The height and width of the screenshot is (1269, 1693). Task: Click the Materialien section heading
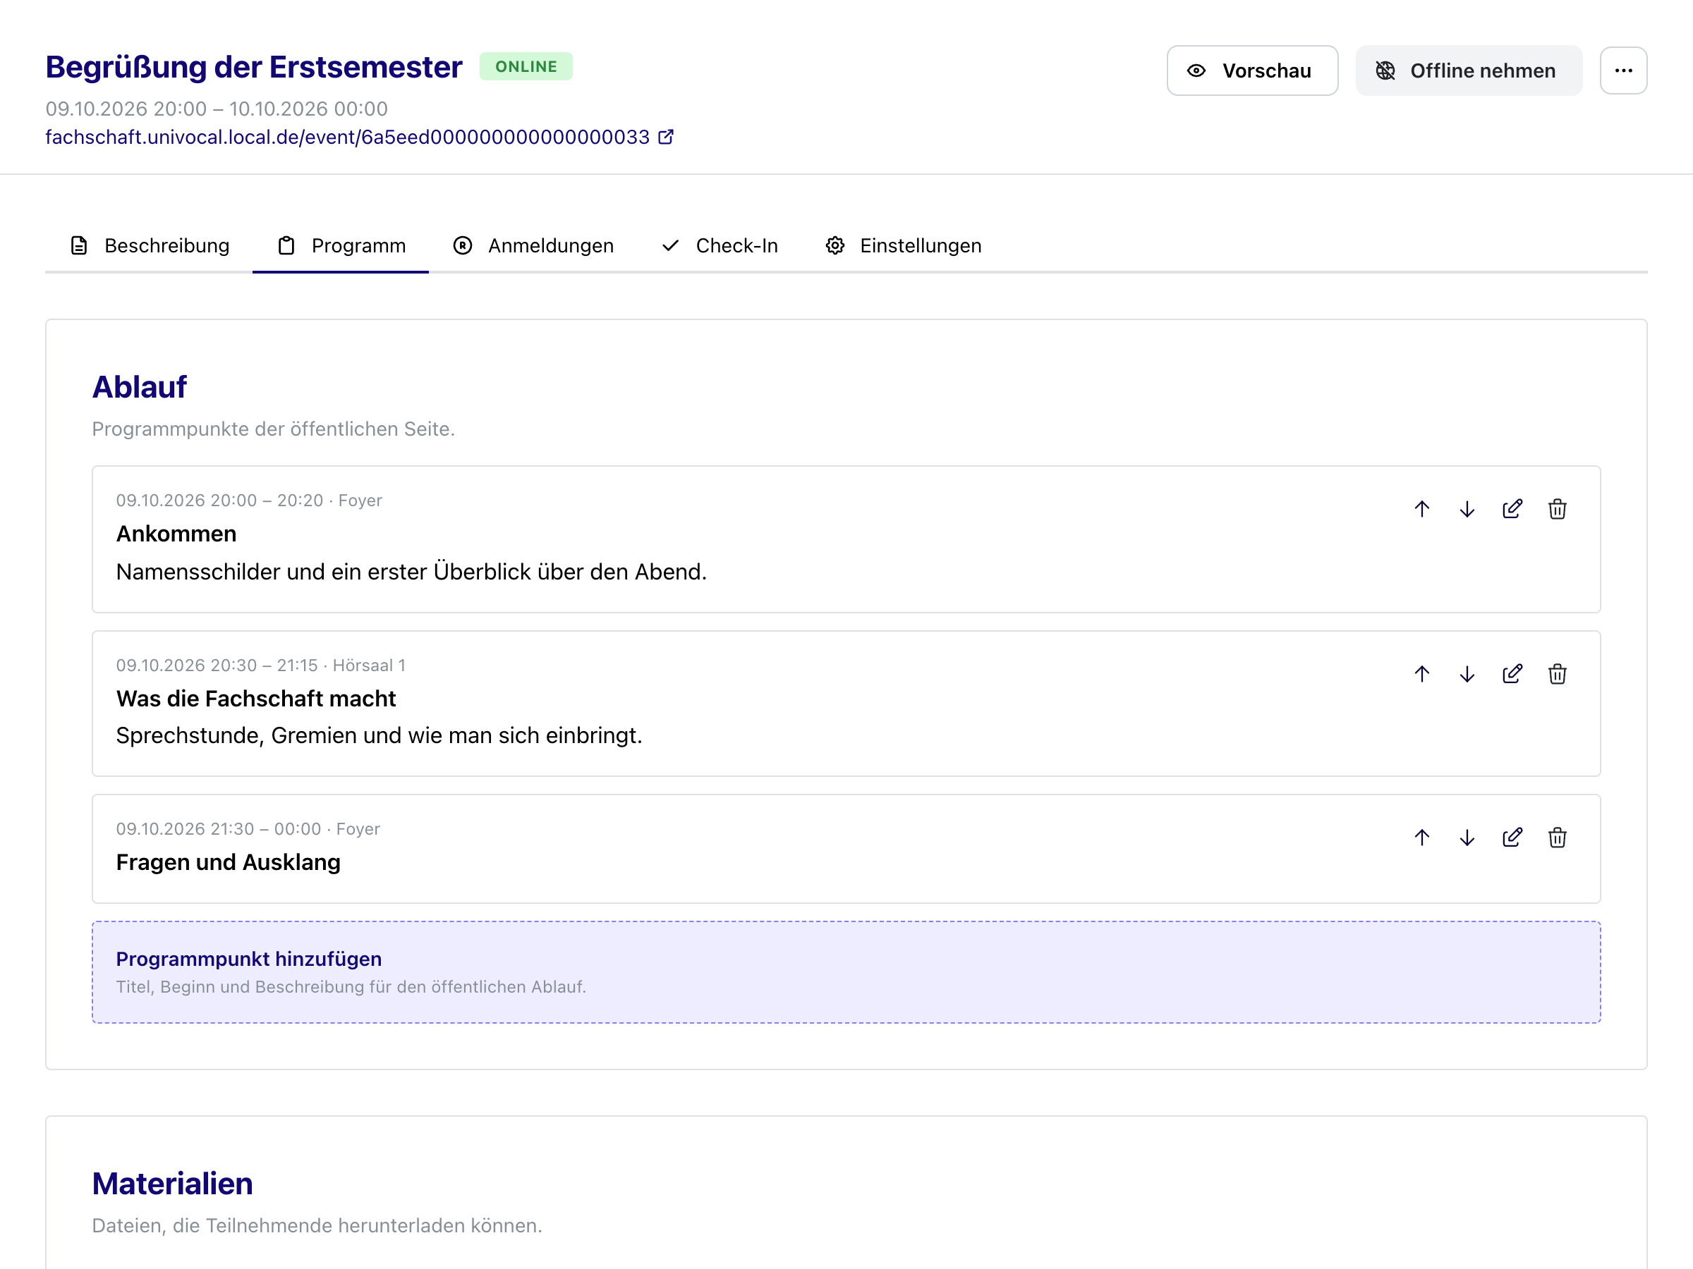pos(172,1183)
